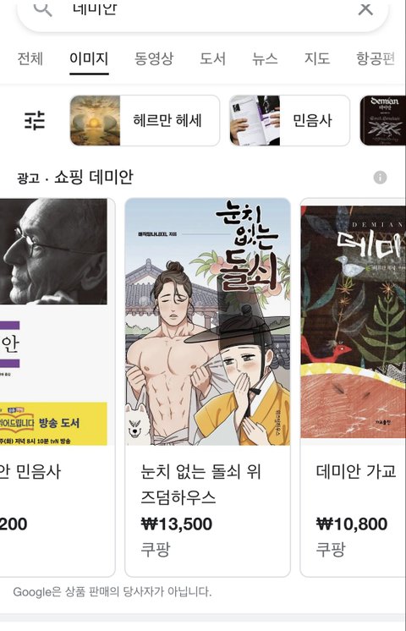Select the 민음사 filter chip

289,120
